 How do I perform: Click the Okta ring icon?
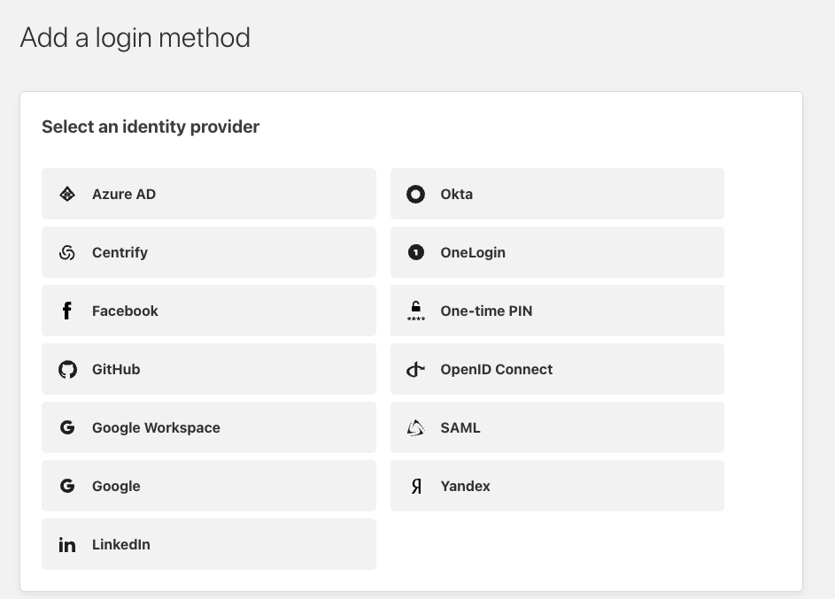[416, 194]
